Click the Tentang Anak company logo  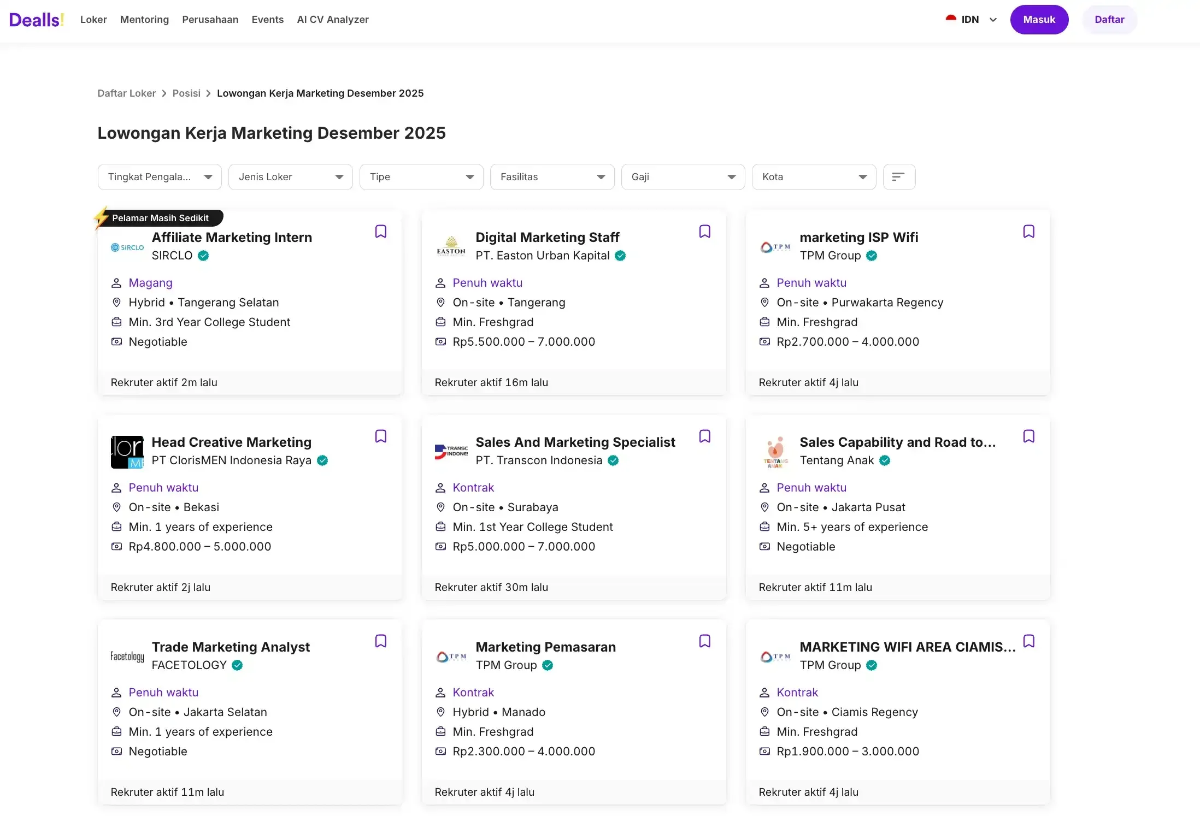point(775,452)
